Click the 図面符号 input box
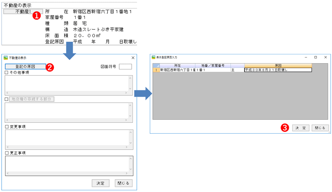The image size is (332, 192). coord(125,67)
